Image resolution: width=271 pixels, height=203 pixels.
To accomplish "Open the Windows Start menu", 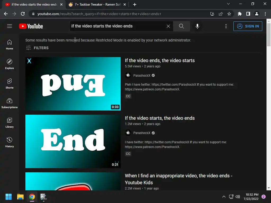I will coord(8,197).
